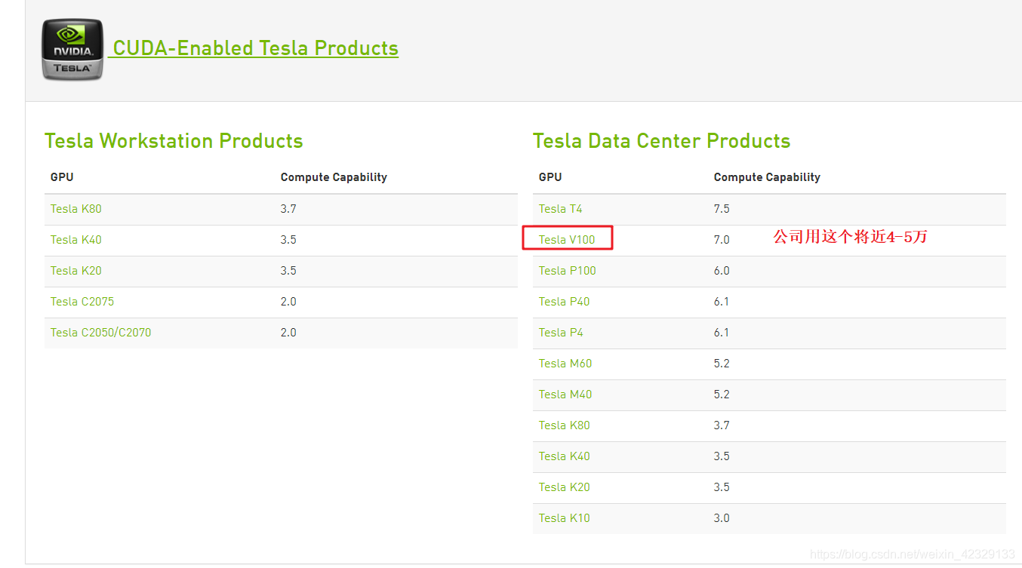Click compute capability 3.0 for Tesla K10
This screenshot has height=568, width=1022.
[722, 518]
